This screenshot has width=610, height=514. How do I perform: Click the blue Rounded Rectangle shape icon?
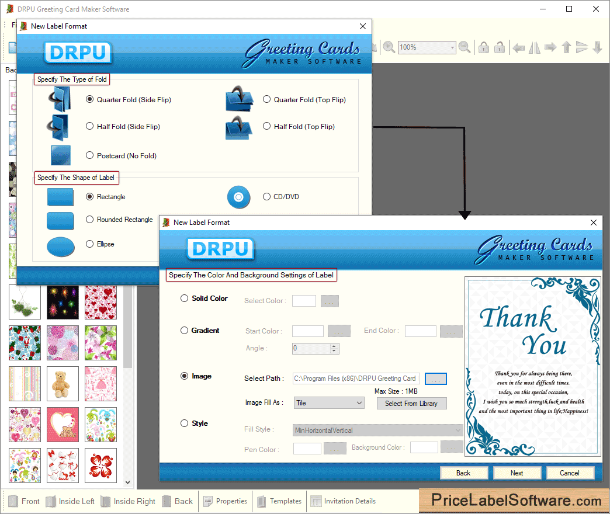(60, 221)
